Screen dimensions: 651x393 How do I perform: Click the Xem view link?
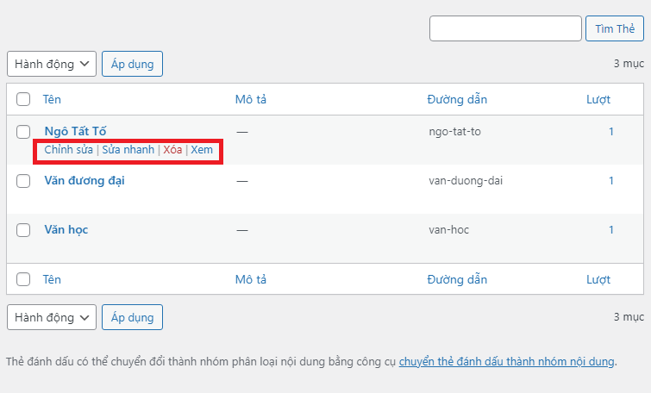202,150
